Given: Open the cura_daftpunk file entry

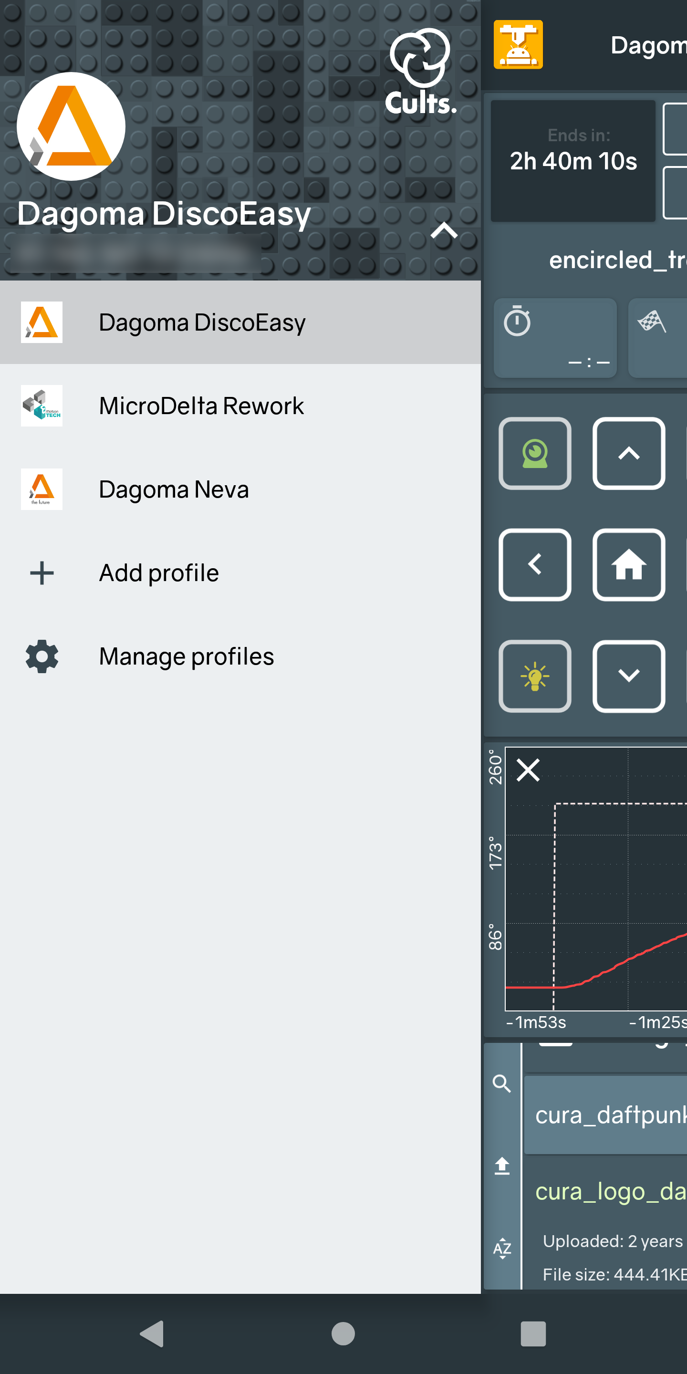Looking at the screenshot, I should (605, 1115).
